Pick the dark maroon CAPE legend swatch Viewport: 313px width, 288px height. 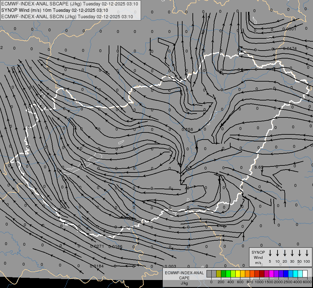pos(262,274)
